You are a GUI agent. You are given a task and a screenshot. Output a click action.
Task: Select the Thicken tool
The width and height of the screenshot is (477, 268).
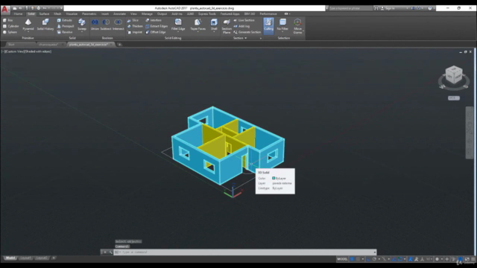tap(135, 26)
